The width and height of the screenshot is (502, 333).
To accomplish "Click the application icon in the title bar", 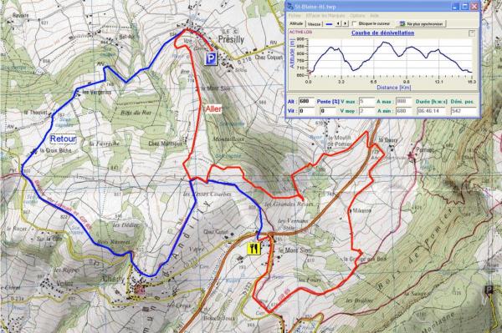I will tap(290, 7).
